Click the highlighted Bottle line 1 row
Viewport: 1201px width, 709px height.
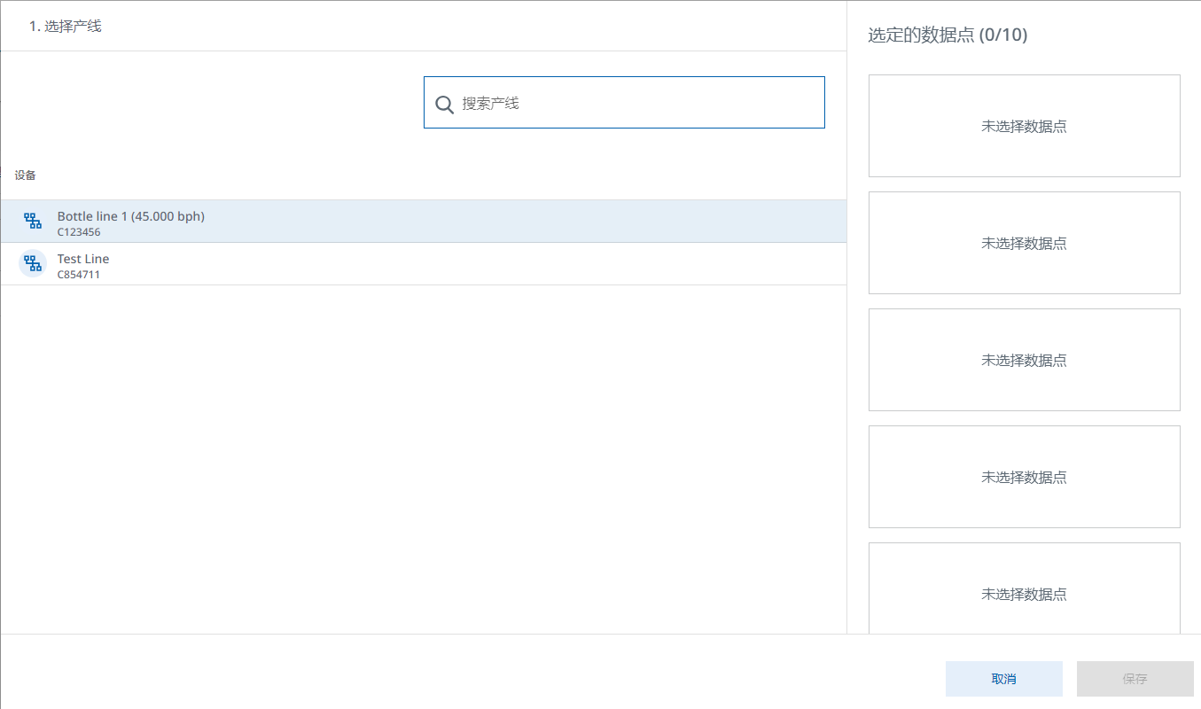point(424,221)
